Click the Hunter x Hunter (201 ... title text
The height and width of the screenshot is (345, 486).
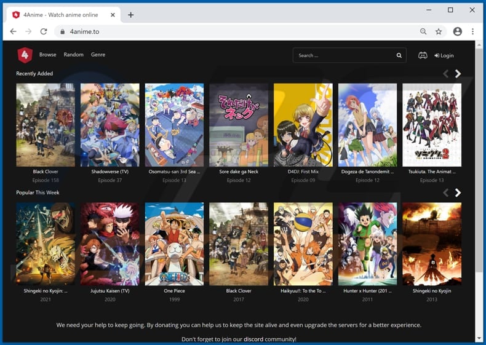pos(367,291)
